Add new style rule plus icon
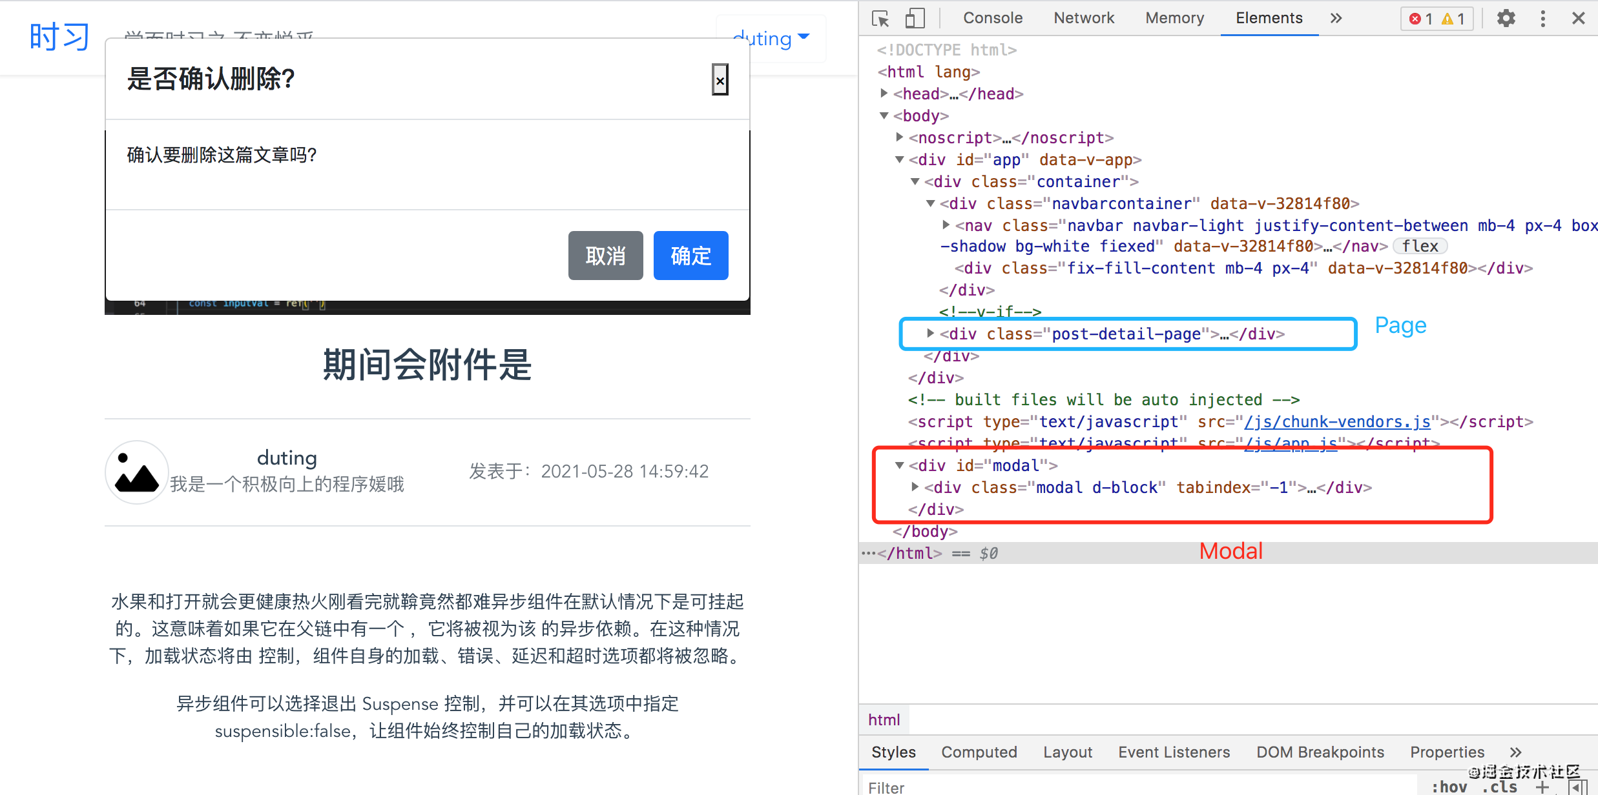The height and width of the screenshot is (795, 1598). 1543,787
